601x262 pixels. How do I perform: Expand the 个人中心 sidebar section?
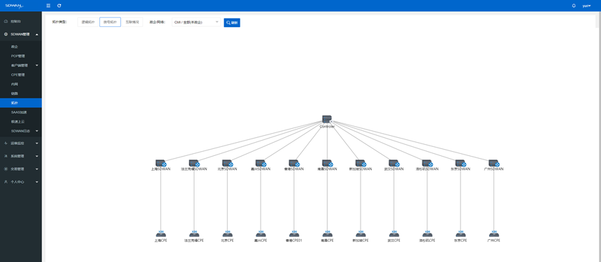21,182
